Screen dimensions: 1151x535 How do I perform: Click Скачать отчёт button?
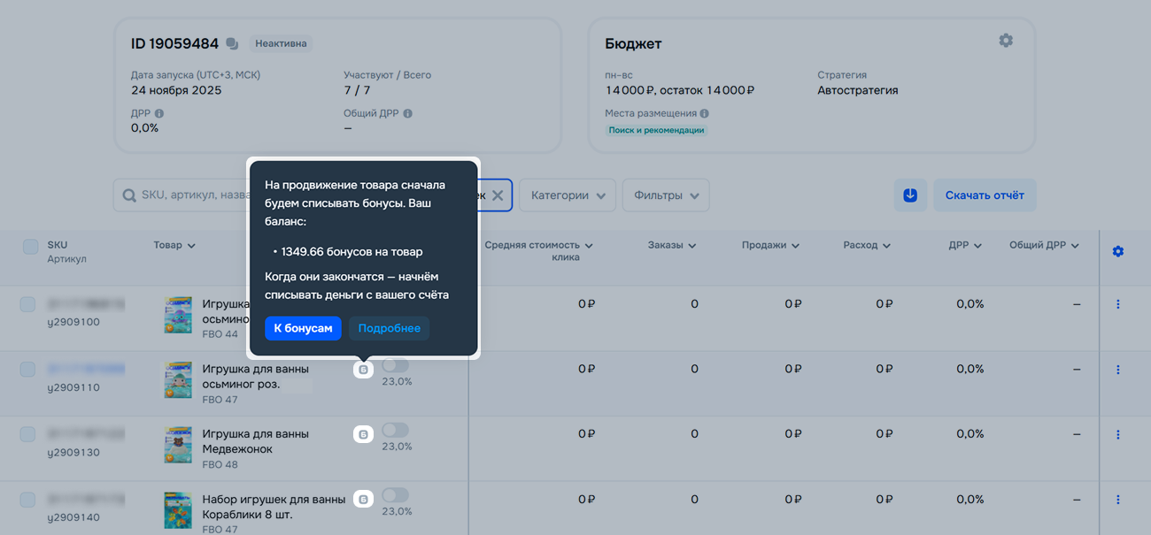pos(984,195)
